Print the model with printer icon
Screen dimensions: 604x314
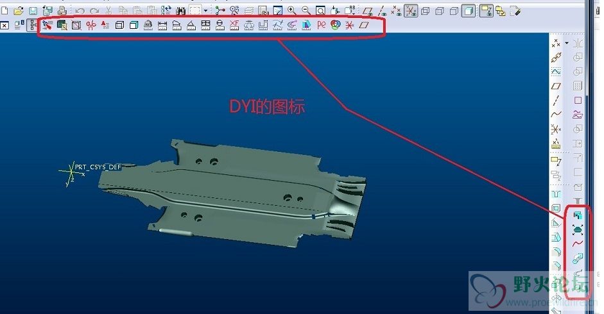(62, 11)
